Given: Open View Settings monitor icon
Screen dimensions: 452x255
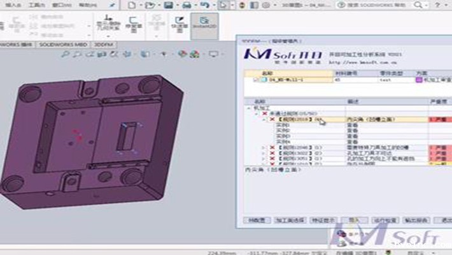Looking at the screenshot, I should 213,54.
